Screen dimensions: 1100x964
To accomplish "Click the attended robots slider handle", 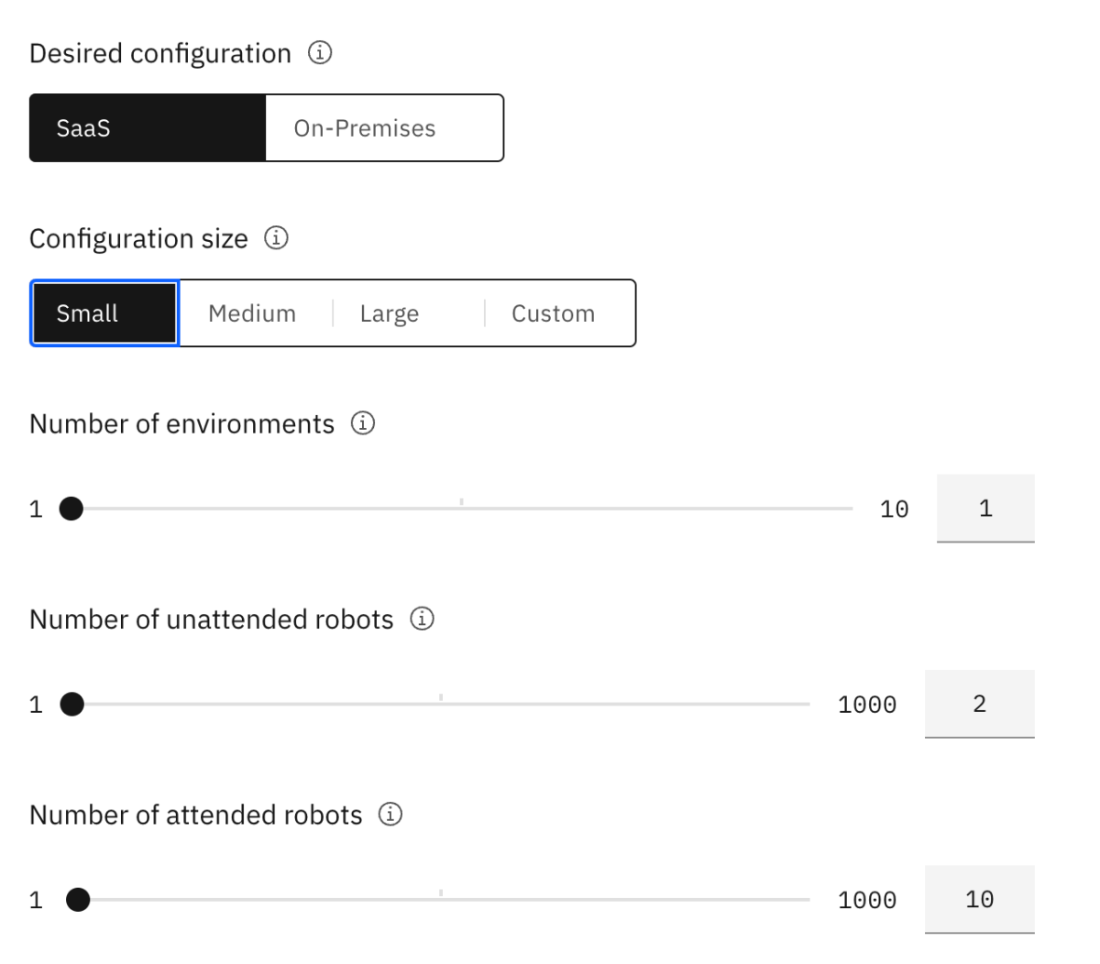I will point(77,899).
